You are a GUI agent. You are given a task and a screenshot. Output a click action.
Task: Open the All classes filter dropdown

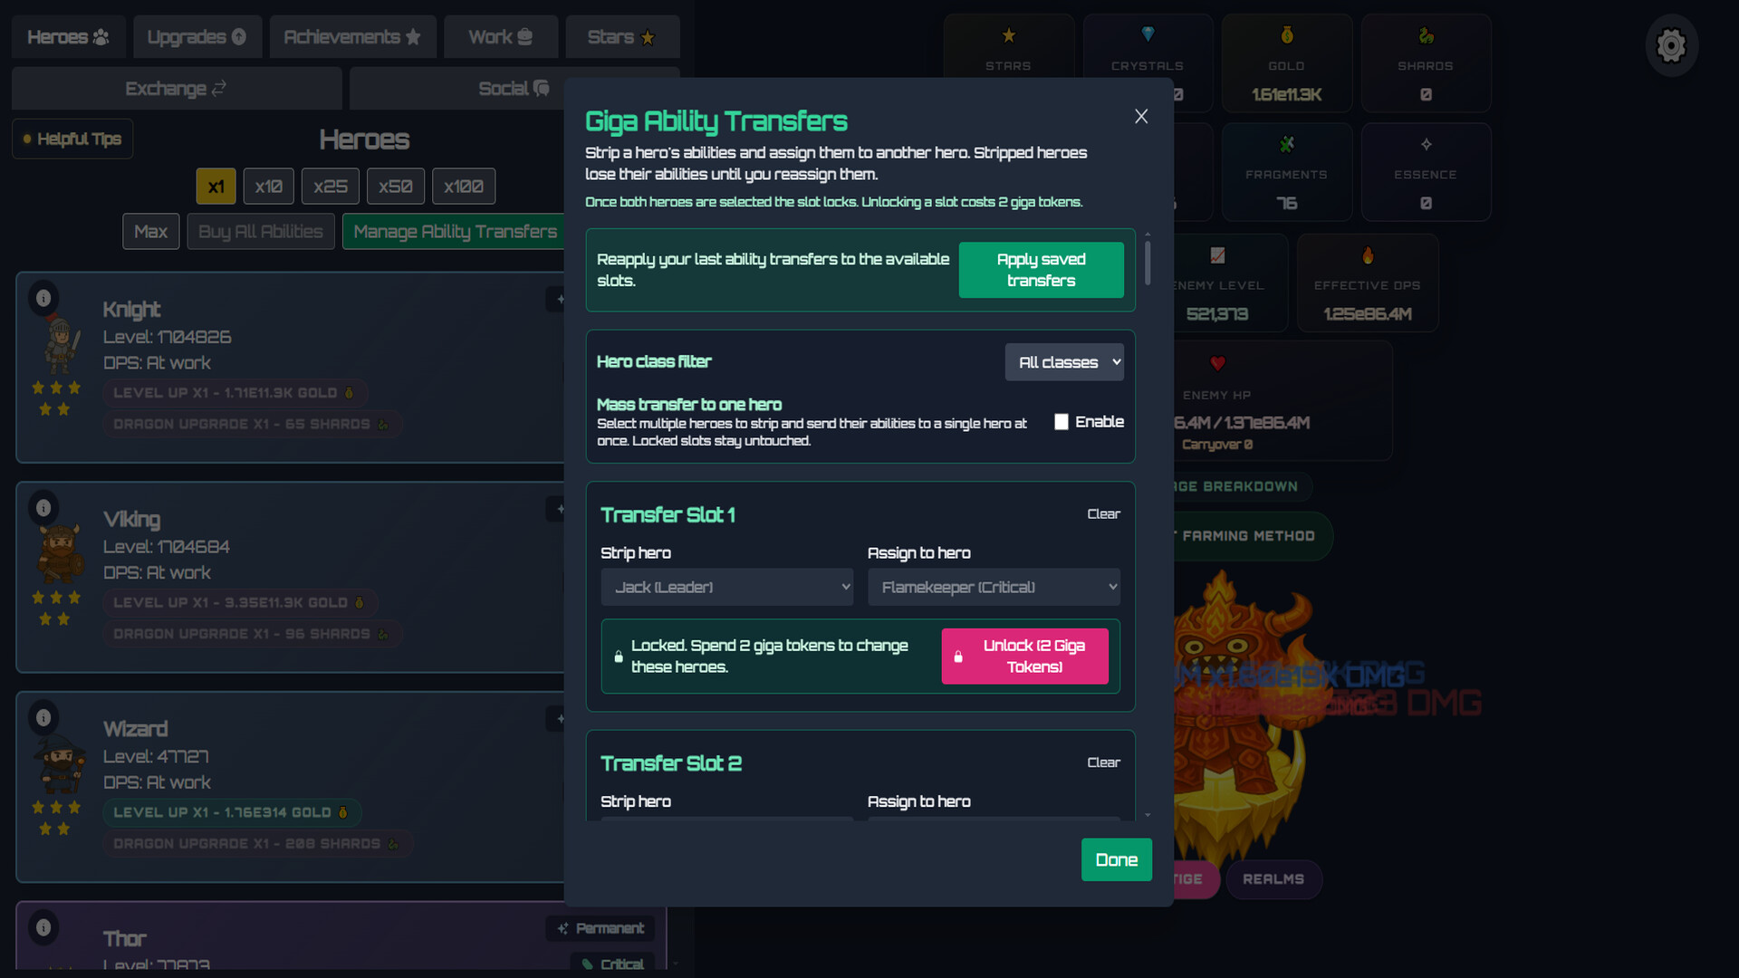pos(1064,361)
